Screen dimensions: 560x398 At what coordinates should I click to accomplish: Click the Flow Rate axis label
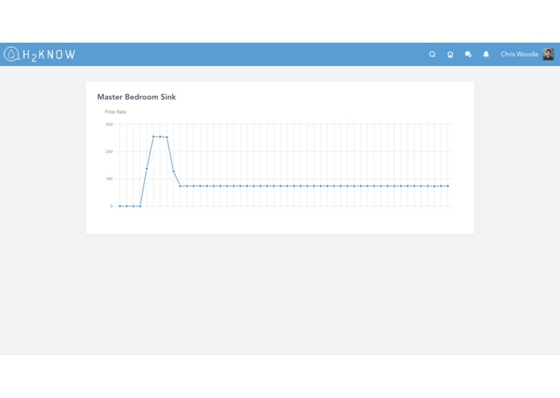[x=115, y=112]
